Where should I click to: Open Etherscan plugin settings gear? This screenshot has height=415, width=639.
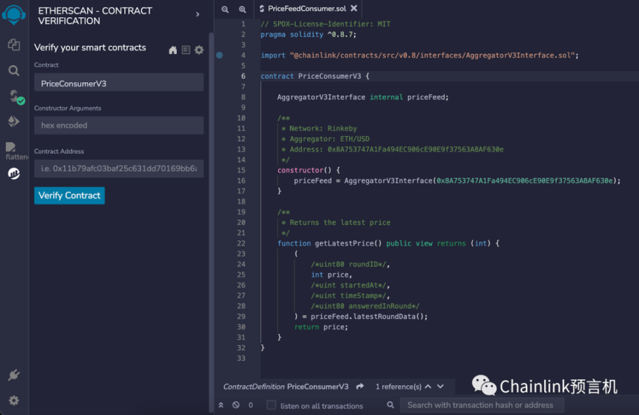tap(199, 50)
